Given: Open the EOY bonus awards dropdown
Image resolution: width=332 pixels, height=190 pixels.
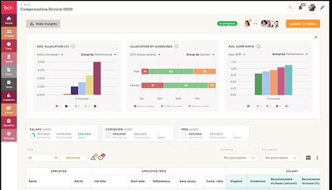Looking at the screenshot, I should click(145, 55).
